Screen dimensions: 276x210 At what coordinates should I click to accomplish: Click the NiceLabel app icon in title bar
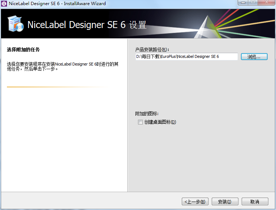pyautogui.click(x=4, y=4)
